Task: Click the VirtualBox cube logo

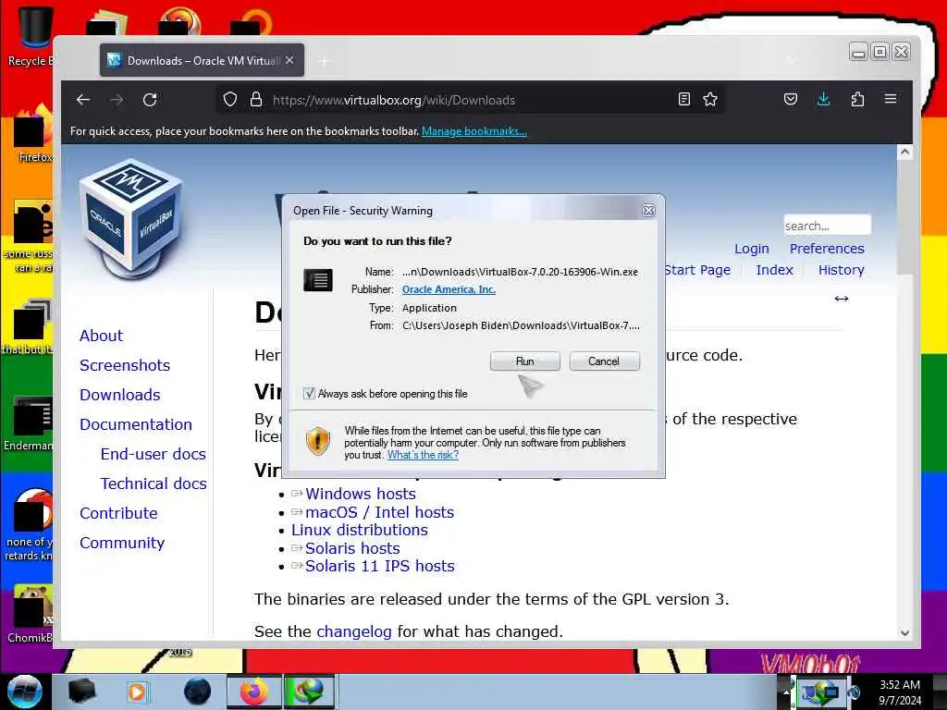Action: click(x=130, y=217)
